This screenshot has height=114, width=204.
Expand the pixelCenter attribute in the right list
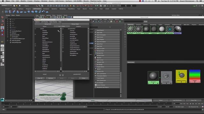pos(63,51)
